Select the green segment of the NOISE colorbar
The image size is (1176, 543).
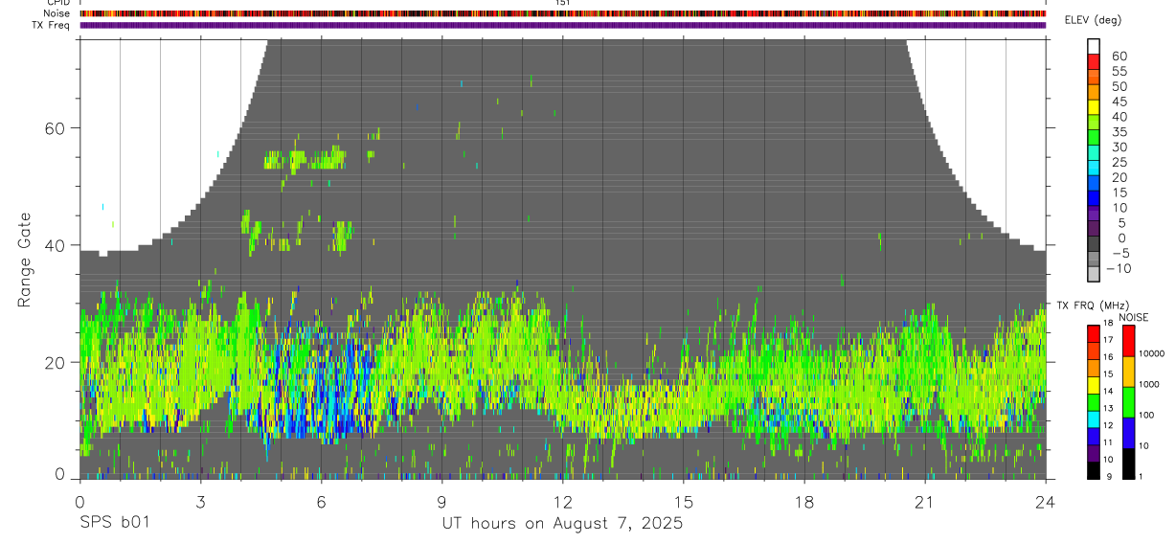(1128, 402)
